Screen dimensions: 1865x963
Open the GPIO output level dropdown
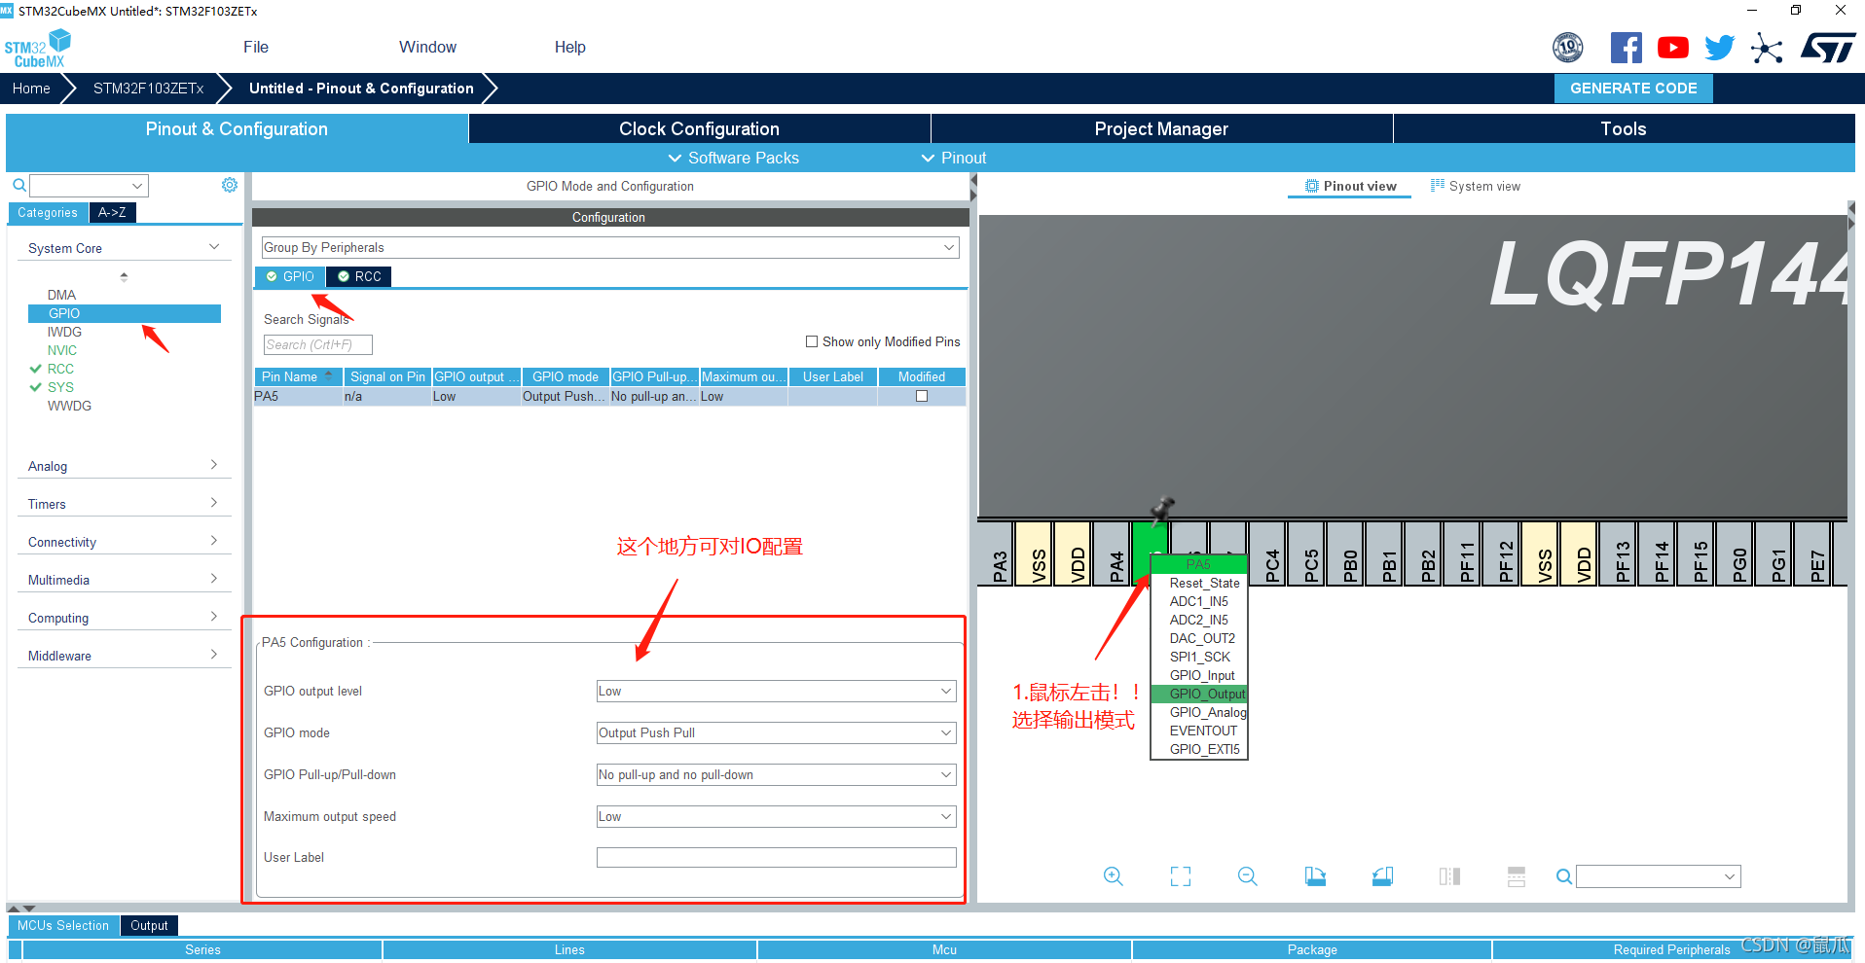pyautogui.click(x=776, y=691)
